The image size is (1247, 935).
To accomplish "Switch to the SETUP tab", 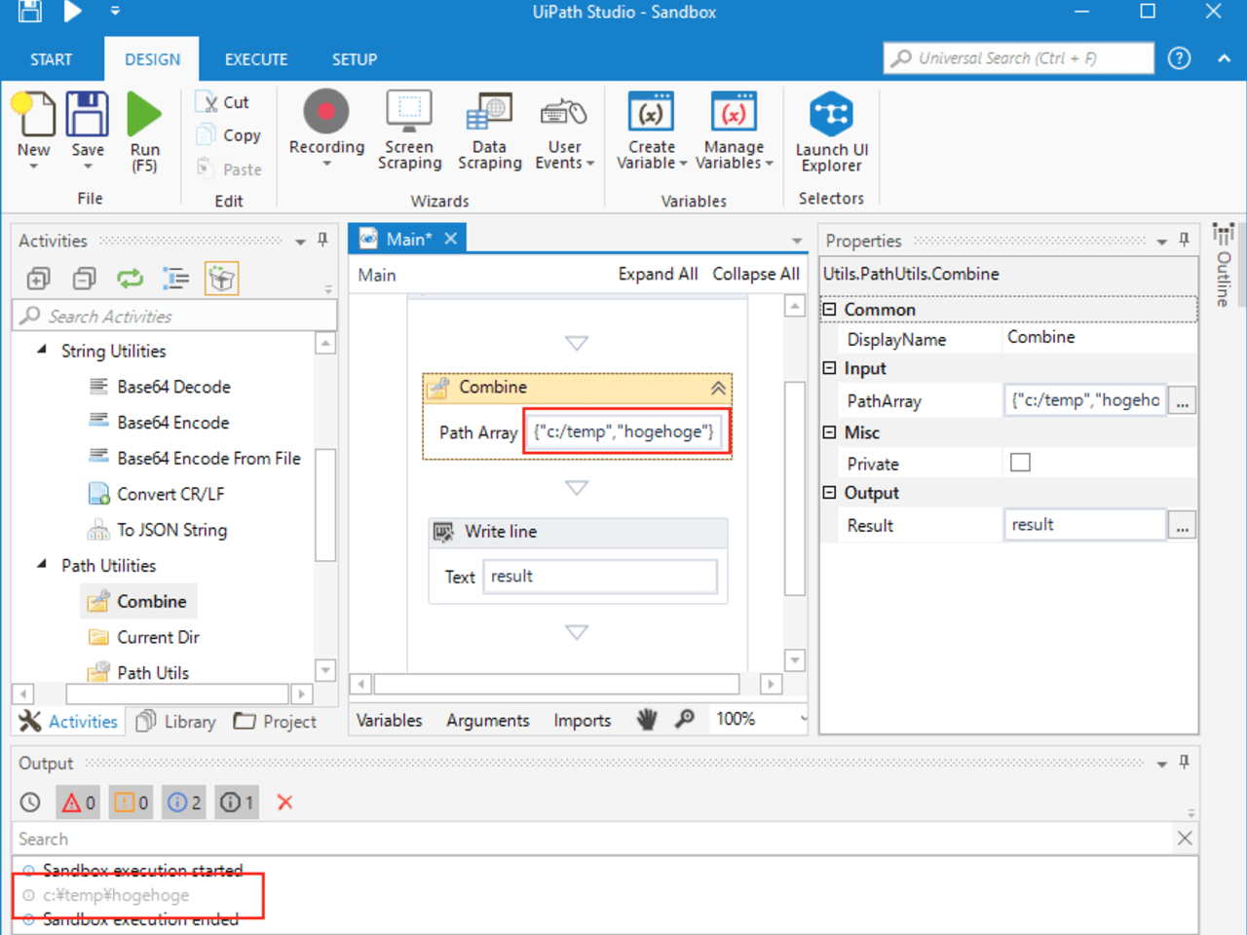I will click(x=355, y=59).
